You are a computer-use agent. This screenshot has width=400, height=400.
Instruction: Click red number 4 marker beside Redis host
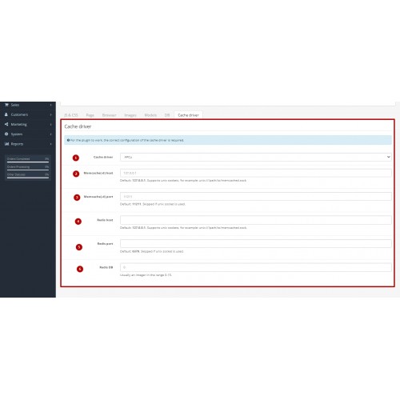[x=78, y=222]
